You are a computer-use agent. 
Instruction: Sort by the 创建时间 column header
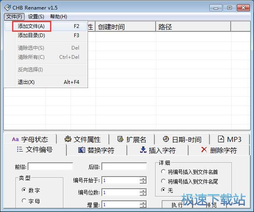point(126,26)
